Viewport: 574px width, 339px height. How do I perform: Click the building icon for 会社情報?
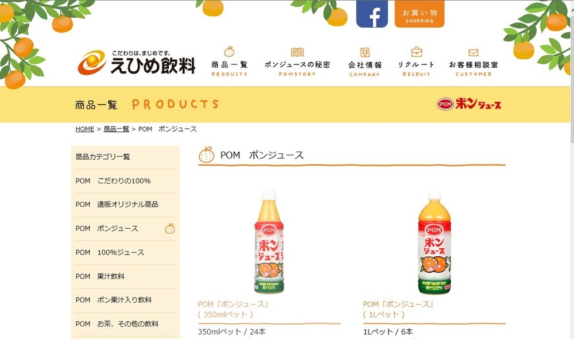[x=364, y=52]
